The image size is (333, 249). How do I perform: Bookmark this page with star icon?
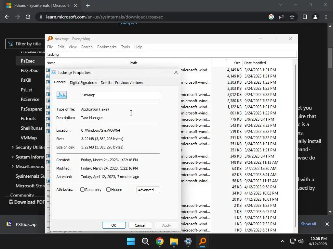292,17
